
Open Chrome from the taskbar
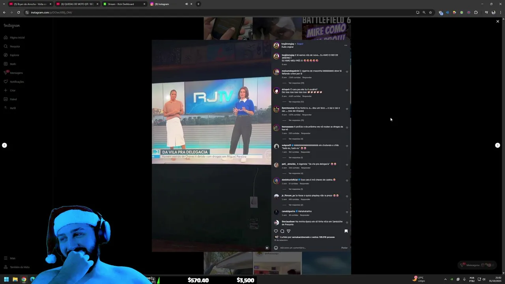(24, 280)
